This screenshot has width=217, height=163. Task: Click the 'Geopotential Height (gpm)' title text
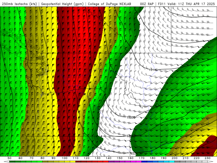tap(62, 4)
